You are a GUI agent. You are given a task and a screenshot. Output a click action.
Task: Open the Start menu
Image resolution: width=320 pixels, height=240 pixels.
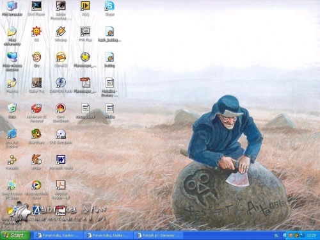[x=15, y=236]
